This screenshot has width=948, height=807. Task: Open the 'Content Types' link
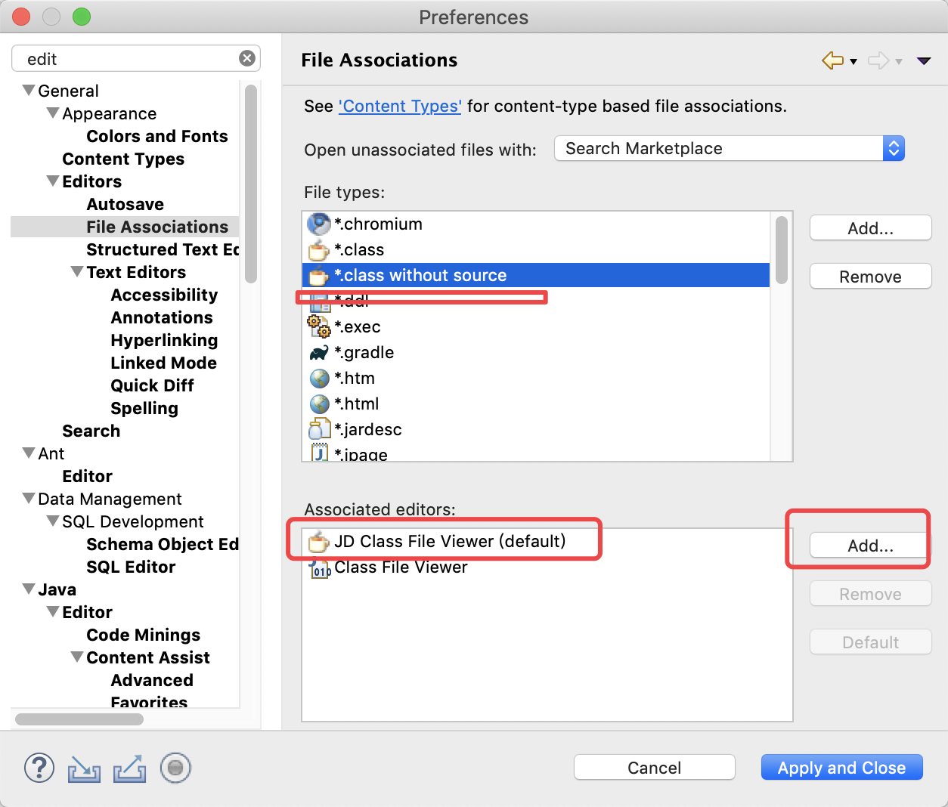[400, 106]
